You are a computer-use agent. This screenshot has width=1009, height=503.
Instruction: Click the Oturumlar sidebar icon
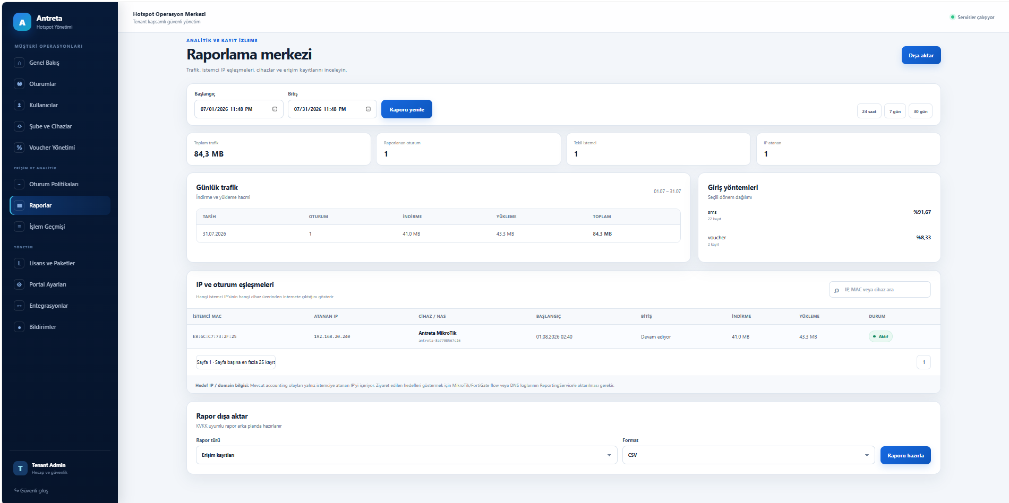20,84
